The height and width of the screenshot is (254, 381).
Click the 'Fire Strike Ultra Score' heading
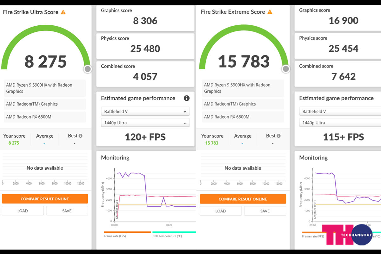click(31, 12)
